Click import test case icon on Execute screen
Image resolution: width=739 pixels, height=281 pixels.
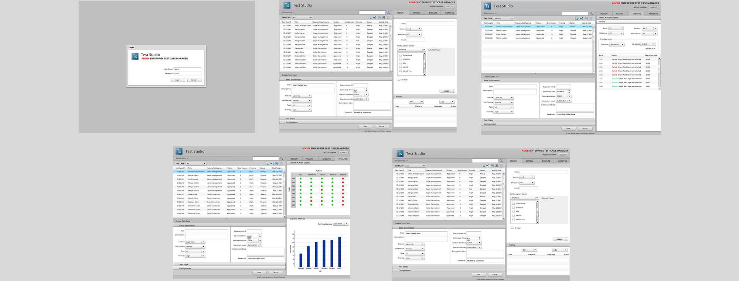click(x=581, y=18)
